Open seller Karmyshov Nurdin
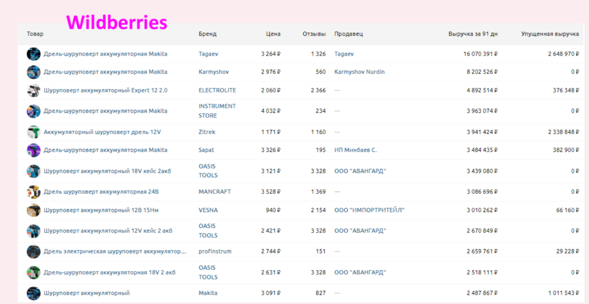589x304 pixels. click(359, 72)
